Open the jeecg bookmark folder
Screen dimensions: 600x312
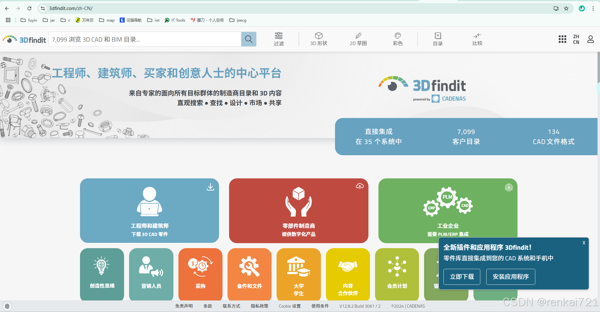click(238, 20)
